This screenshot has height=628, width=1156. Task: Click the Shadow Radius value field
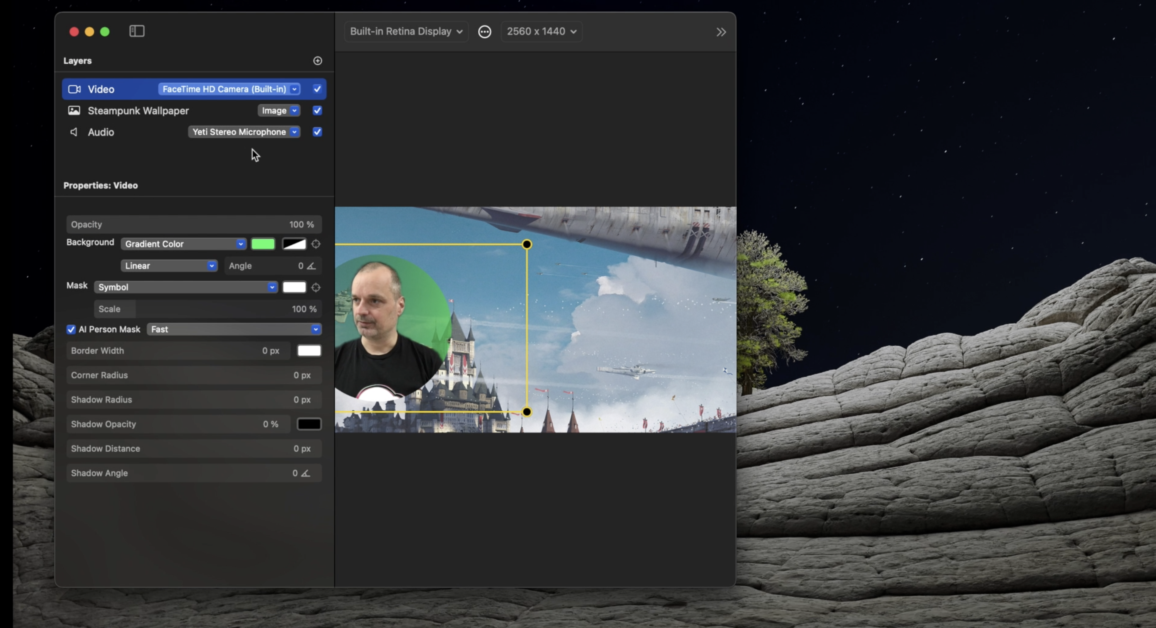point(194,399)
